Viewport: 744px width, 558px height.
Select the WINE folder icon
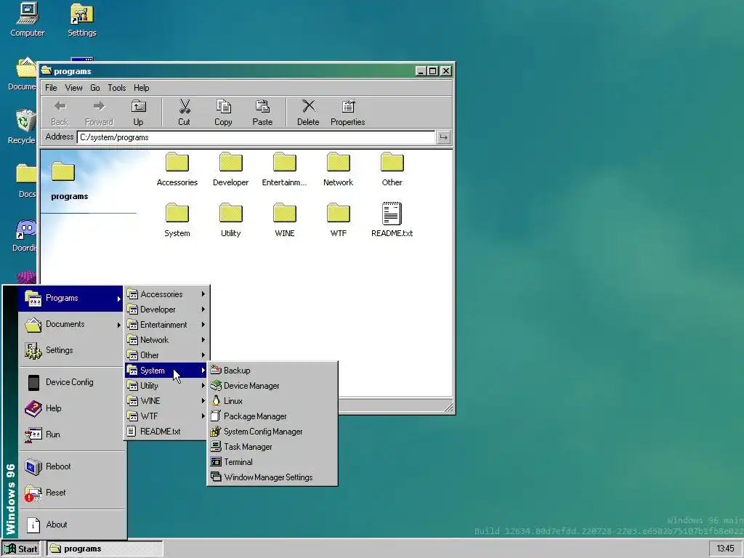tap(285, 220)
